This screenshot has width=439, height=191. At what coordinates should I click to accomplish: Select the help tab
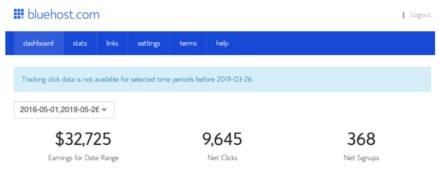click(x=222, y=43)
